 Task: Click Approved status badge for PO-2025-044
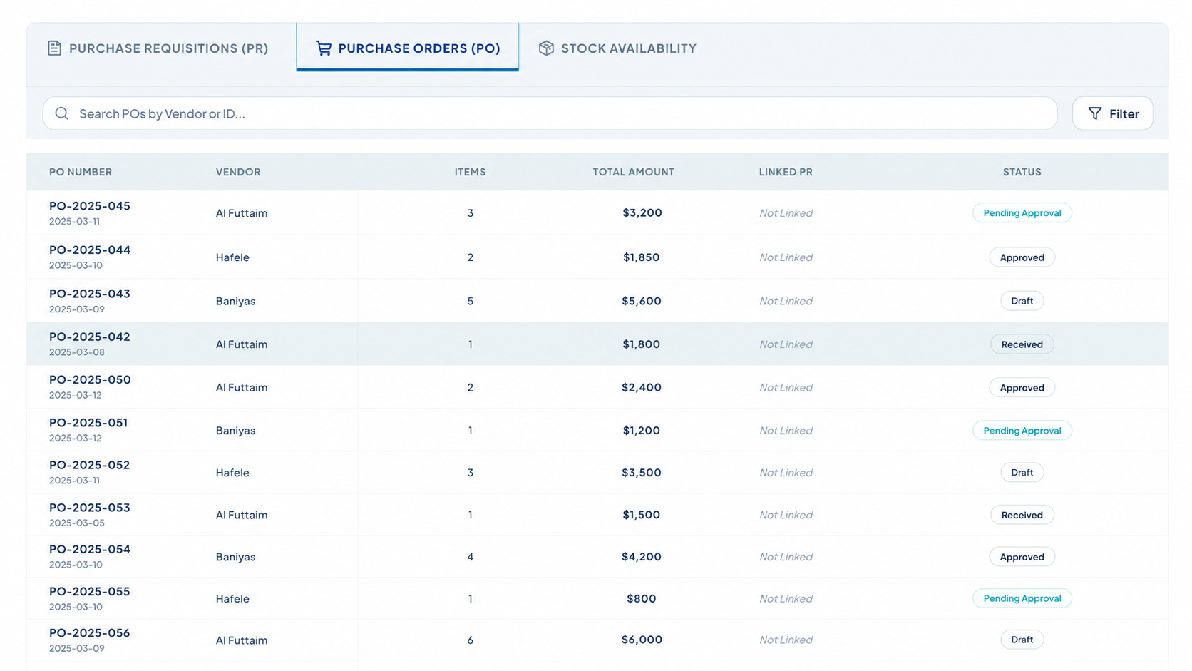pos(1022,257)
